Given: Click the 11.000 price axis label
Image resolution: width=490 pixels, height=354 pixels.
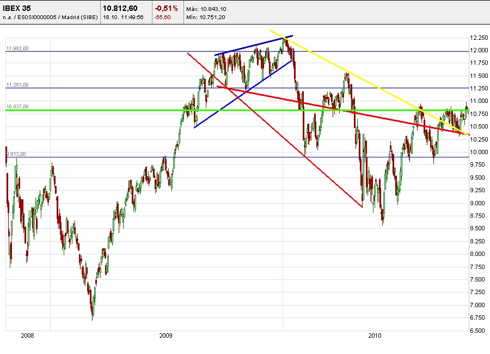Looking at the screenshot, I should (x=479, y=101).
